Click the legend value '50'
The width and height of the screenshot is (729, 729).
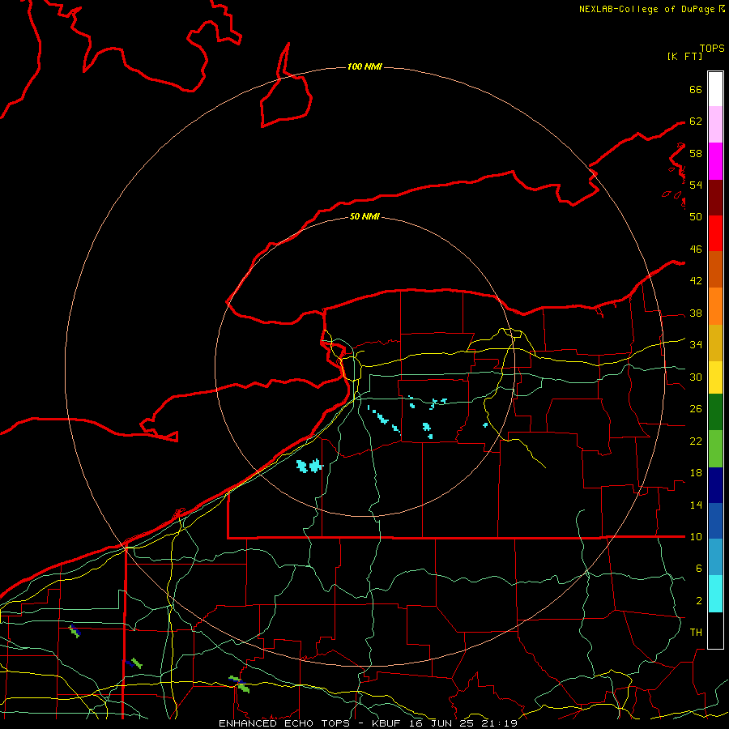coord(696,216)
